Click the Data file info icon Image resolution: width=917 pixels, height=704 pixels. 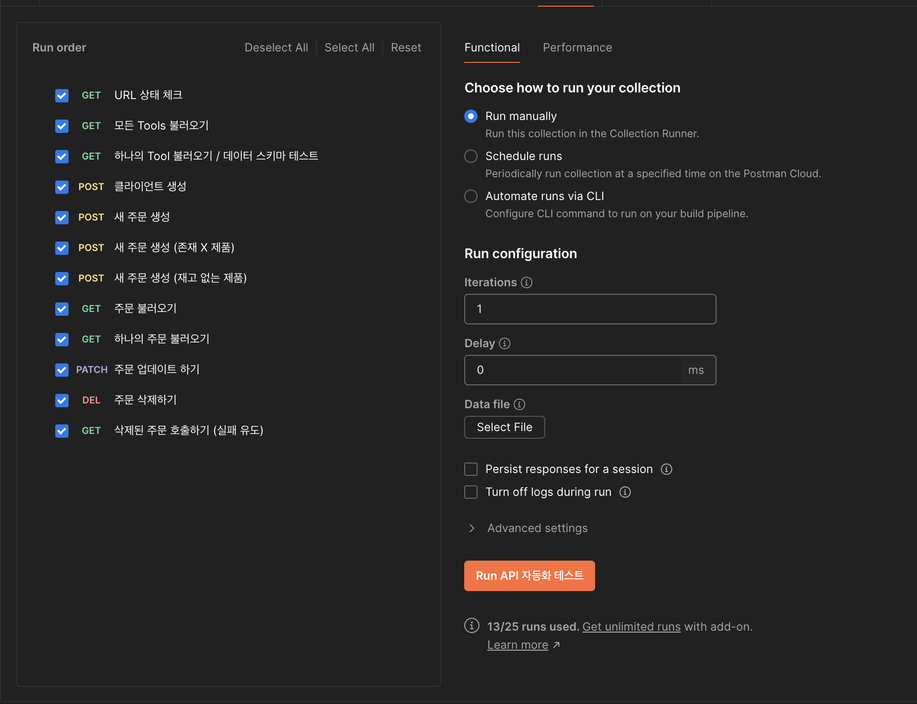point(519,404)
